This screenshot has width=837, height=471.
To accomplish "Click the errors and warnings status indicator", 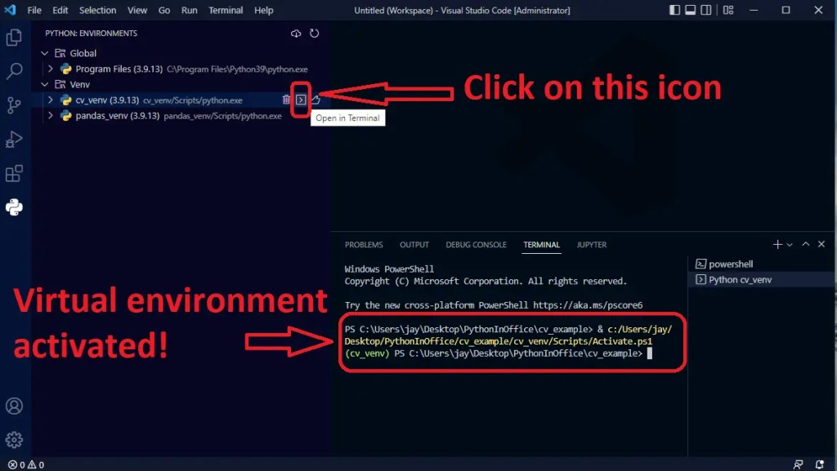I will pos(26,464).
